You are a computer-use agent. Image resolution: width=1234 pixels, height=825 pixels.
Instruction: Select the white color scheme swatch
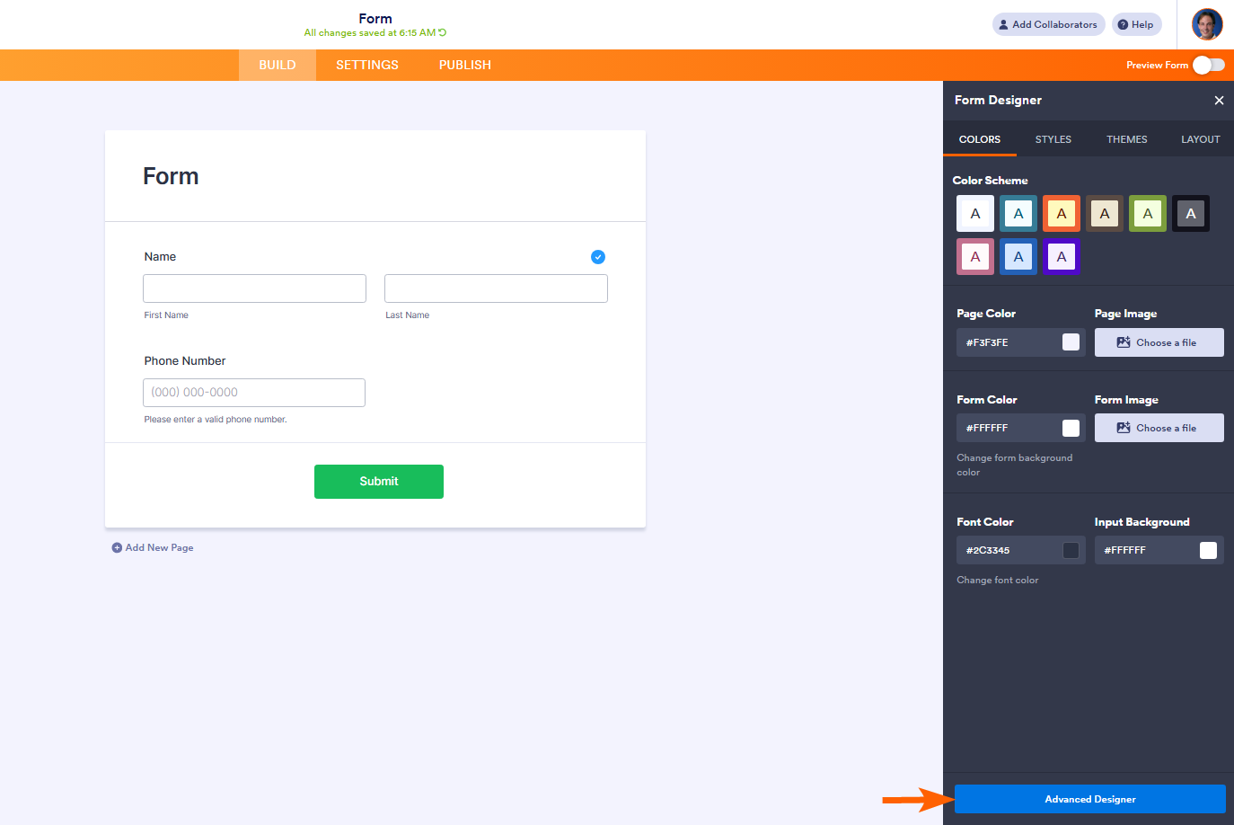[975, 214]
